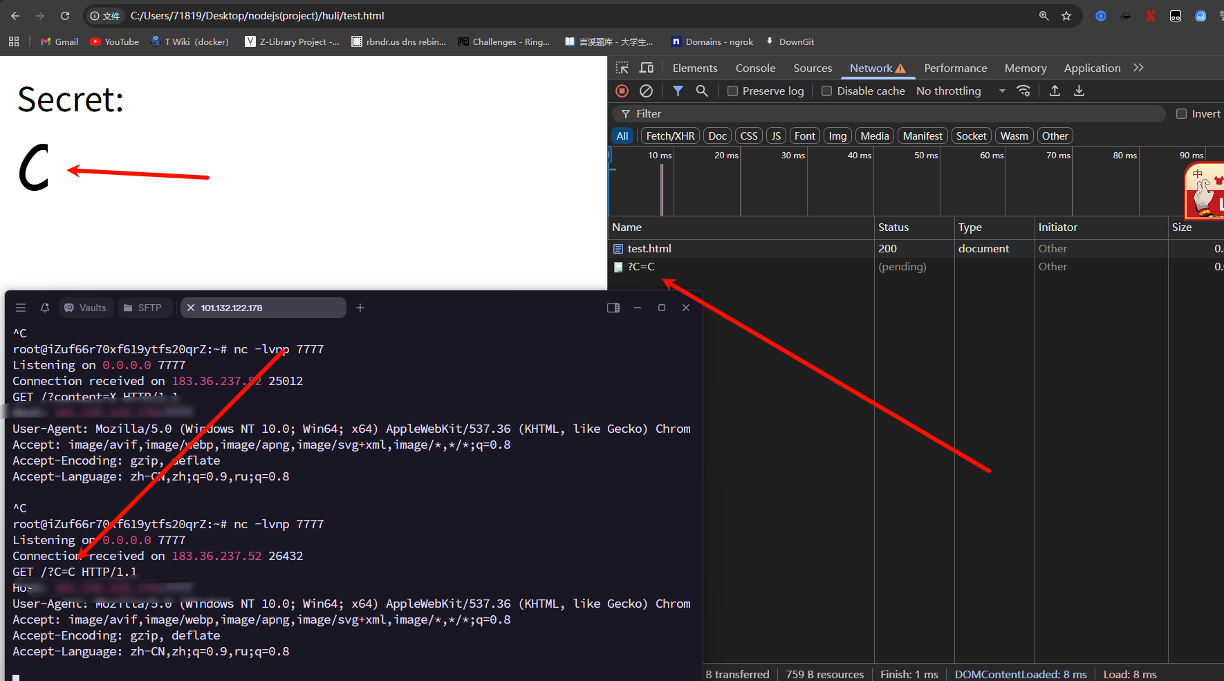
Task: Check the Invert filter checkbox
Action: pyautogui.click(x=1181, y=114)
